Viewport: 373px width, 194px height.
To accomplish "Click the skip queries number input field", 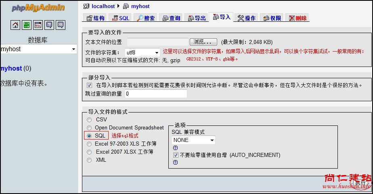I will [x=155, y=94].
